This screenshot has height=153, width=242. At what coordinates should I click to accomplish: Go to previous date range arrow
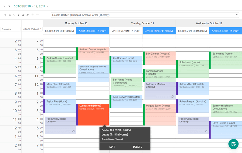(x=5, y=6)
